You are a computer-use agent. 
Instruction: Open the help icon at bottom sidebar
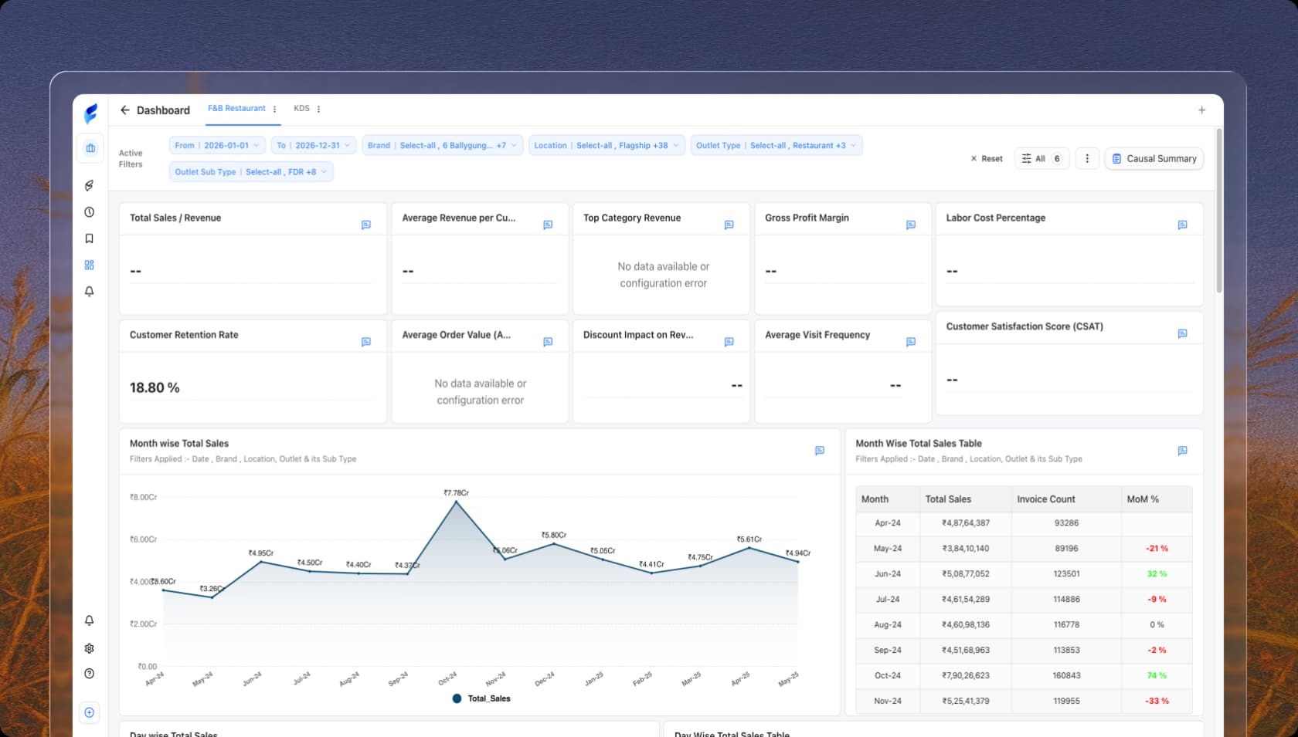(90, 674)
